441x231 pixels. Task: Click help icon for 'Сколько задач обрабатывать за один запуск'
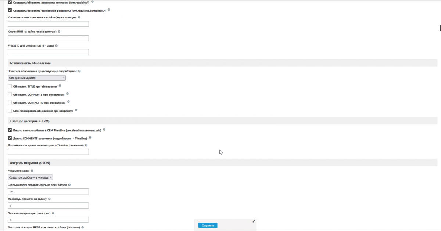(69, 185)
